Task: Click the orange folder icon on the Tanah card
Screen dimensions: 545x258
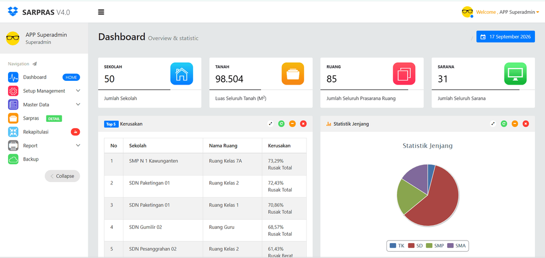Action: tap(293, 73)
